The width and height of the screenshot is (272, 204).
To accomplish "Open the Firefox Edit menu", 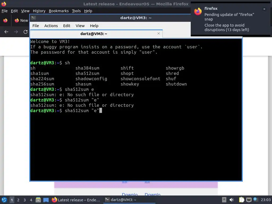I will (14, 11).
